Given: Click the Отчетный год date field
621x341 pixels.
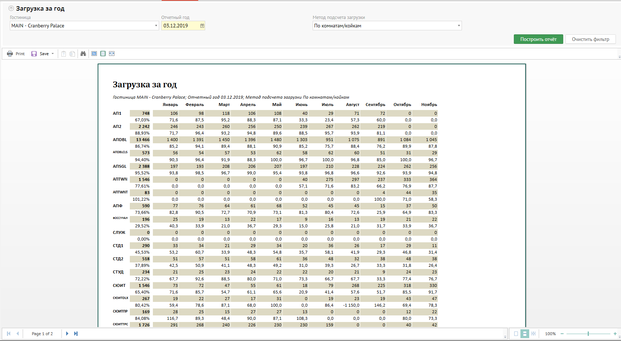Looking at the screenshot, I should [180, 26].
